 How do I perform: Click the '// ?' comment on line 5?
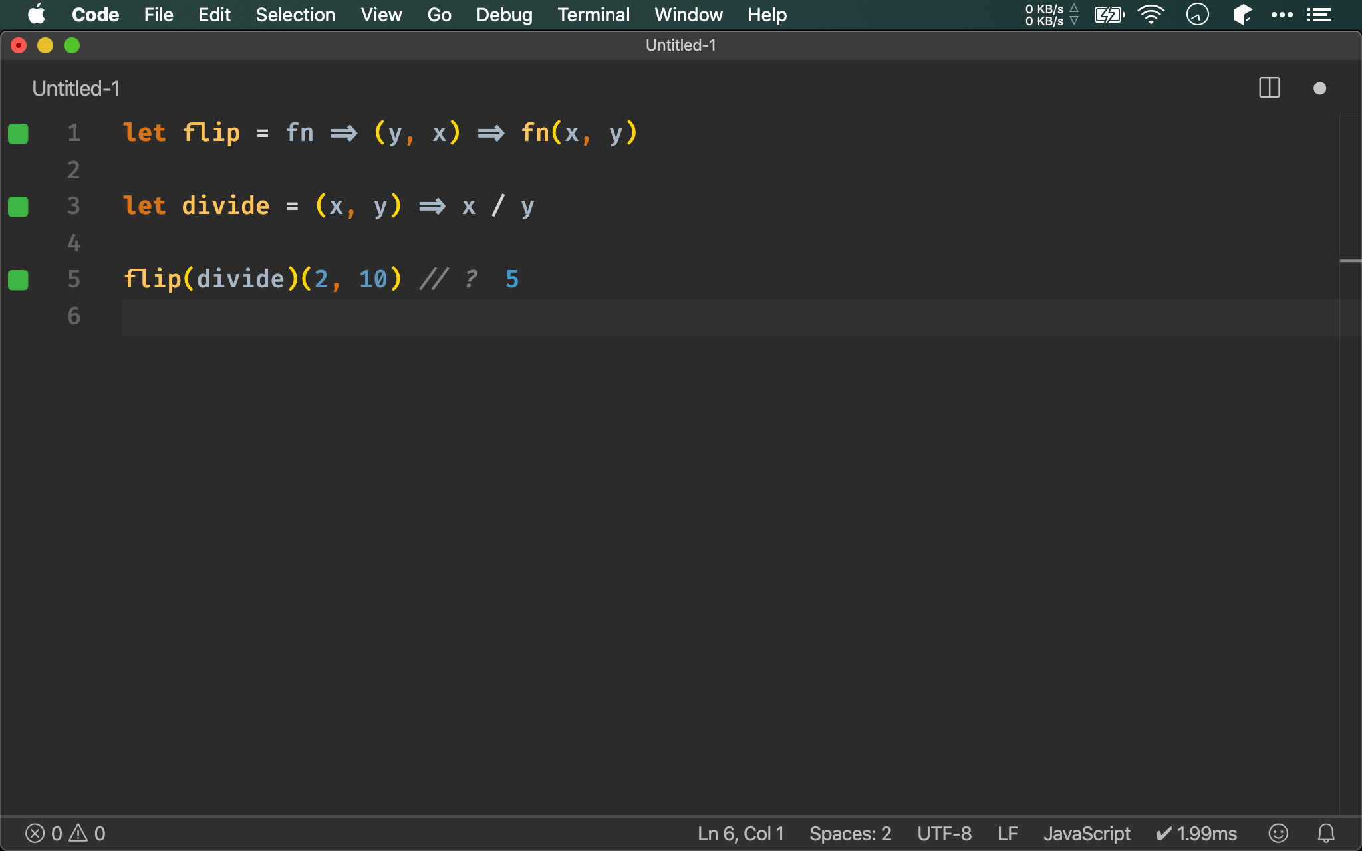(x=449, y=279)
